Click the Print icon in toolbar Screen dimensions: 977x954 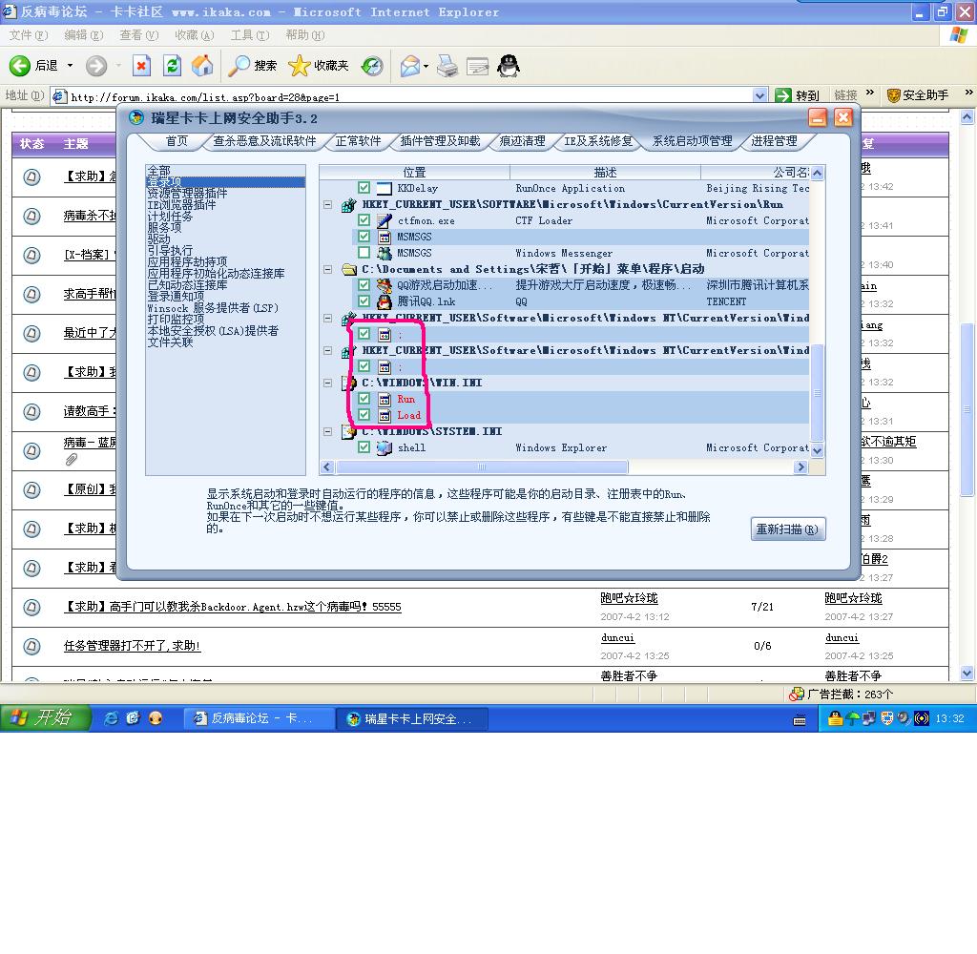[447, 66]
